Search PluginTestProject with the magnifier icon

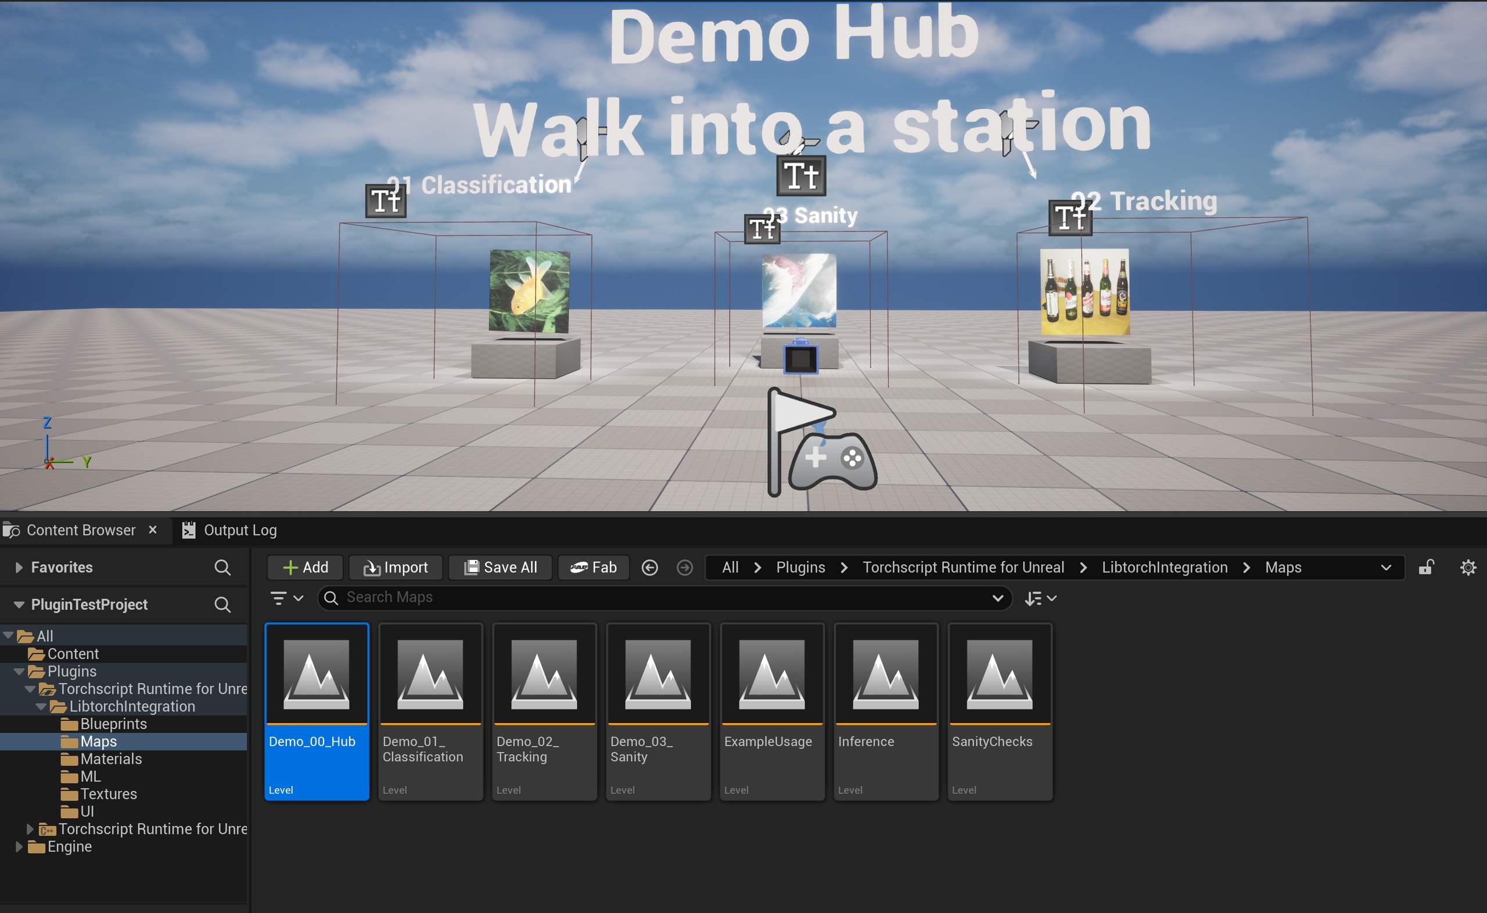tap(222, 605)
